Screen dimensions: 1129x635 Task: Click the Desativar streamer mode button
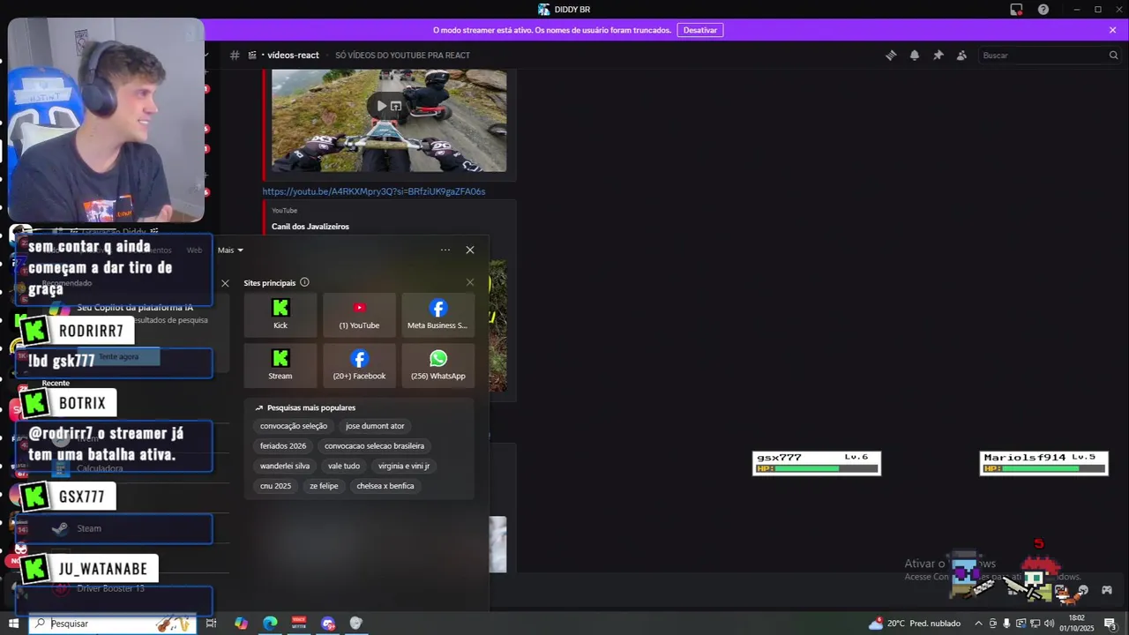pos(700,30)
